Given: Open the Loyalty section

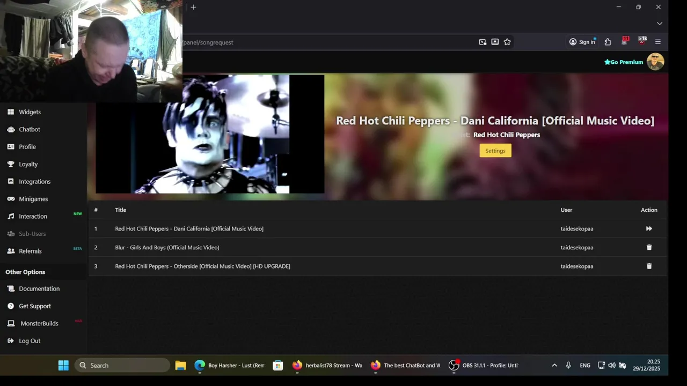Looking at the screenshot, I should pos(28,164).
